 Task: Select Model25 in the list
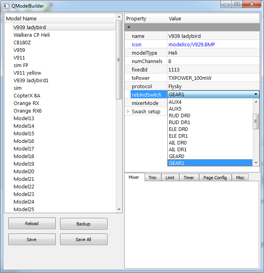coord(64,209)
